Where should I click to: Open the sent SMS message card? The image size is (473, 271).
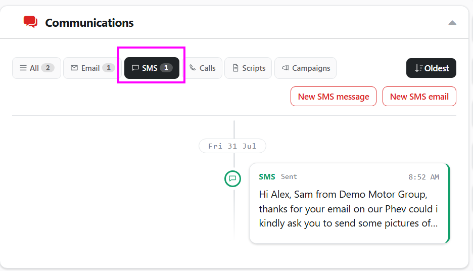tap(350, 203)
